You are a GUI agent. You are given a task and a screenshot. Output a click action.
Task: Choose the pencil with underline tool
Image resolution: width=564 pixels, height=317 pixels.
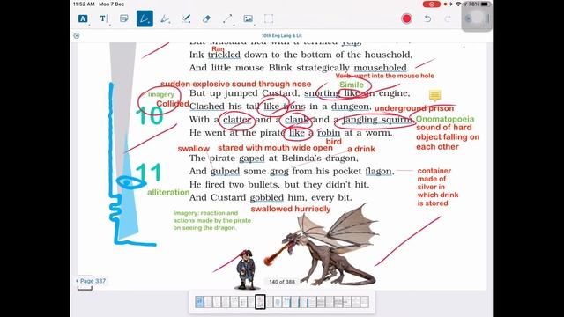(186, 18)
